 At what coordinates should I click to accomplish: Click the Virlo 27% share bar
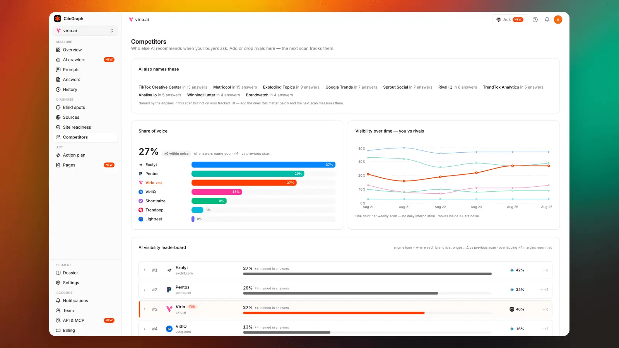point(244,183)
